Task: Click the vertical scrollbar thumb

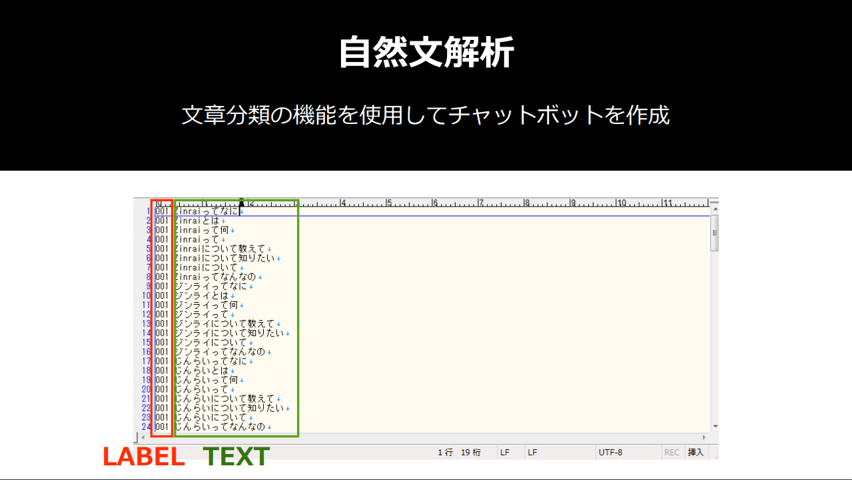Action: (715, 233)
